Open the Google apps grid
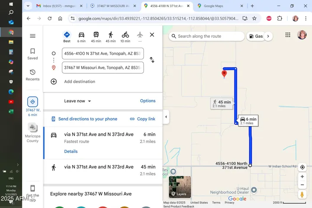The image size is (312, 208). [x=288, y=35]
